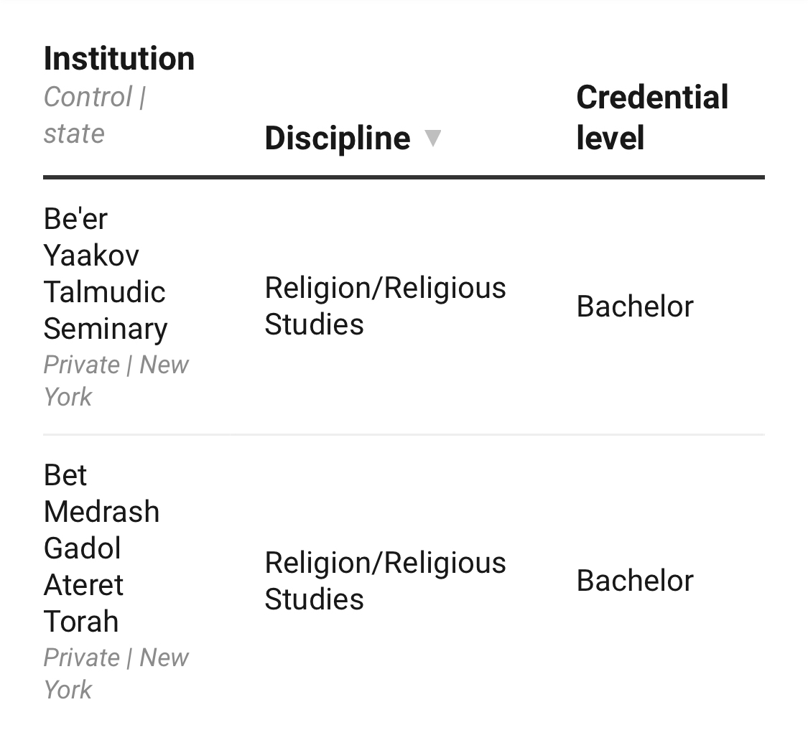808x748 pixels.
Task: Open Be'er Yaakov Talmudic Seminary entry
Action: pyautogui.click(x=105, y=274)
